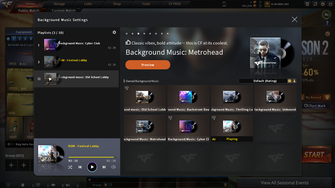This screenshot has width=335, height=188.
Task: Click the START button
Action: (317, 155)
